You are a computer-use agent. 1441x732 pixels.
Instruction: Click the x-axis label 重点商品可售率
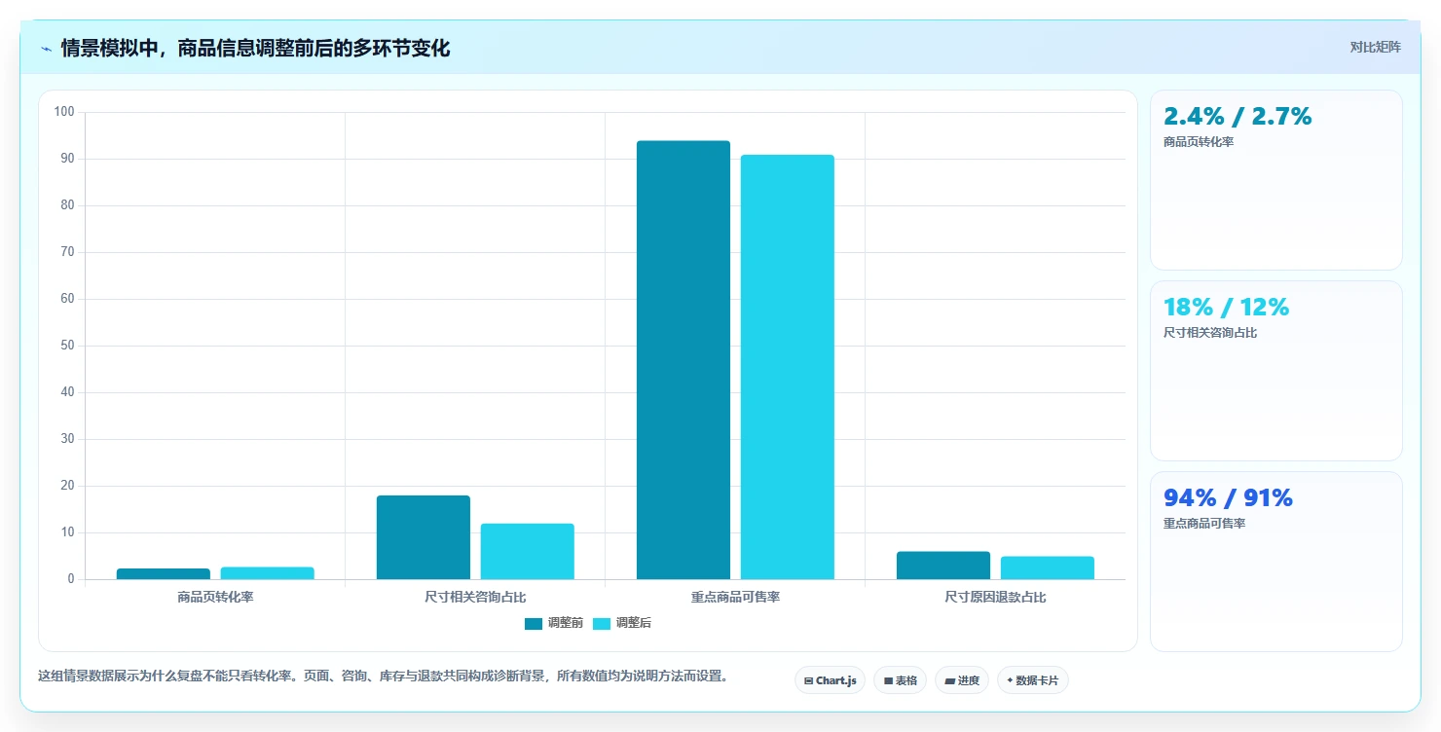click(x=735, y=597)
